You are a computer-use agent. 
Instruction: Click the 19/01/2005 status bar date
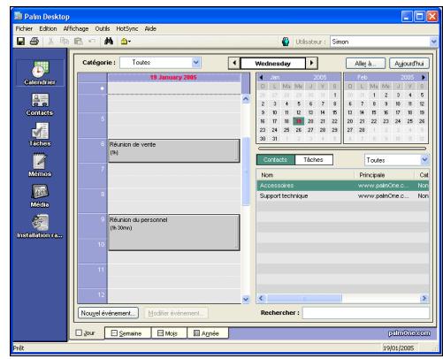[x=398, y=348]
